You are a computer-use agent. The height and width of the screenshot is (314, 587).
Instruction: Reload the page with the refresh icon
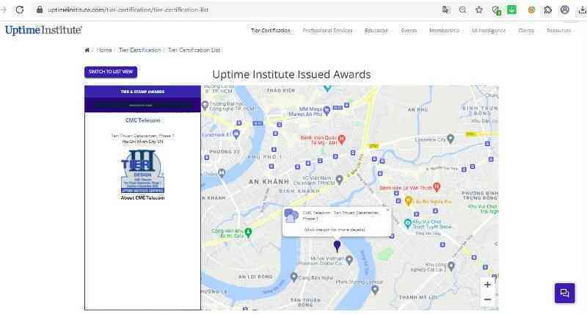point(20,10)
